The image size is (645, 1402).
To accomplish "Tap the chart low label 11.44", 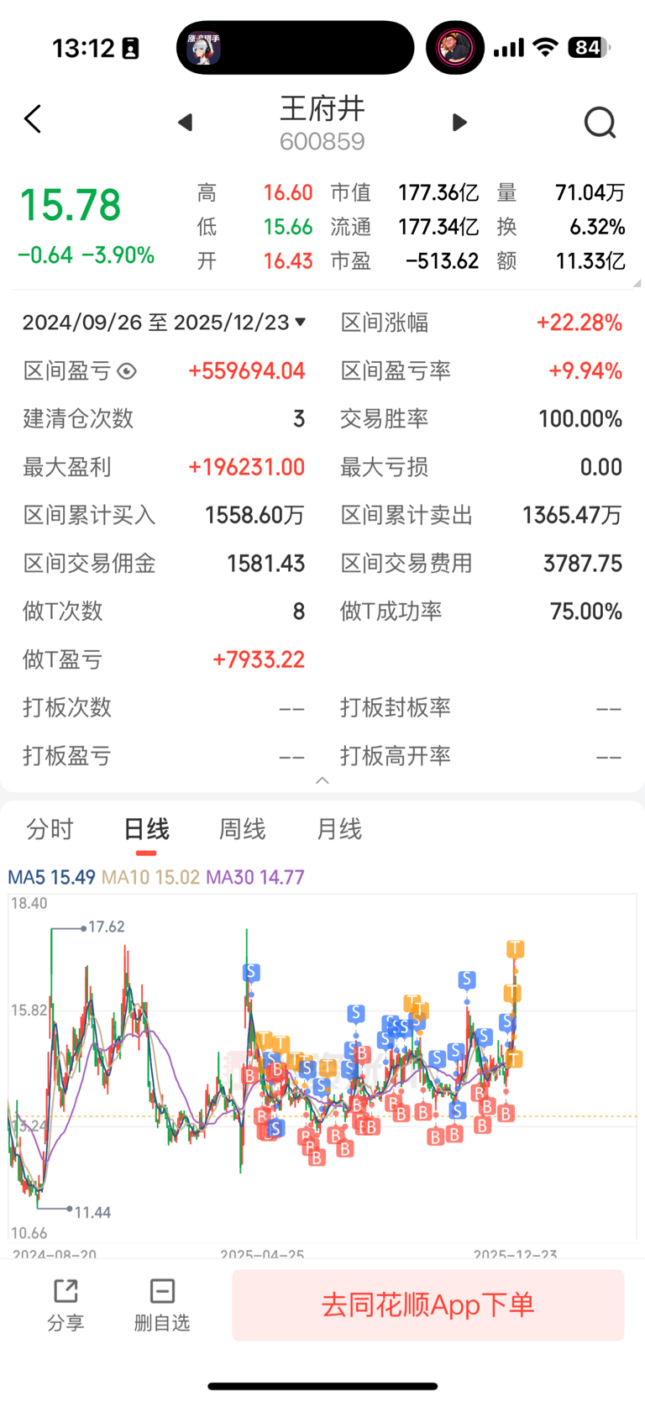I will point(92,1212).
